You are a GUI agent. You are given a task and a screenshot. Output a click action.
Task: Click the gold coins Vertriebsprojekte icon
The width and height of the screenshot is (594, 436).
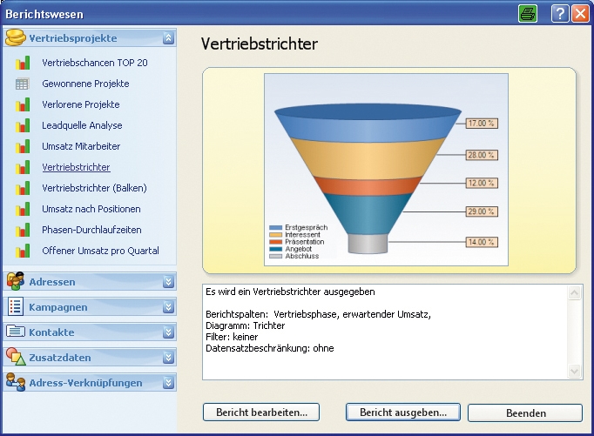point(16,37)
